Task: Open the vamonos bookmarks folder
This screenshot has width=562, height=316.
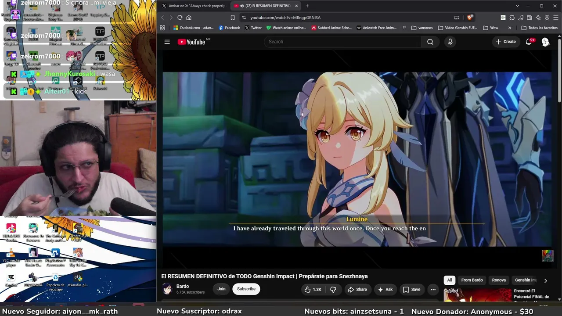Action: coord(422,28)
